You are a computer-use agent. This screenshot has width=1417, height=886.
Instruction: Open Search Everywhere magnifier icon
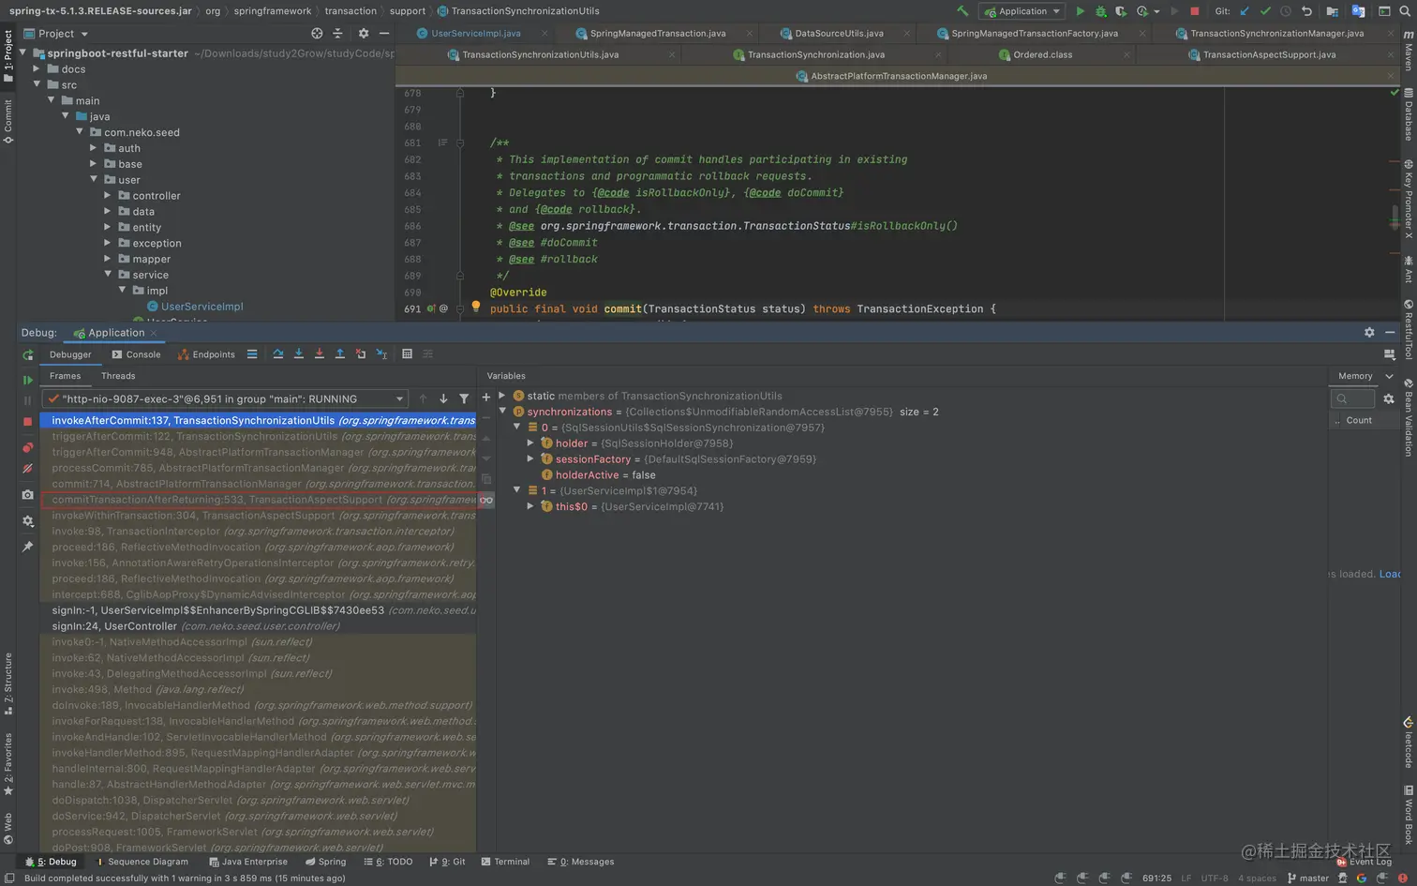click(1406, 11)
